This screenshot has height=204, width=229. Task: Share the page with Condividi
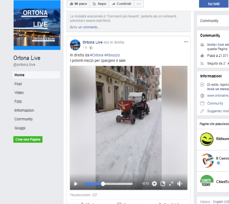point(122,4)
